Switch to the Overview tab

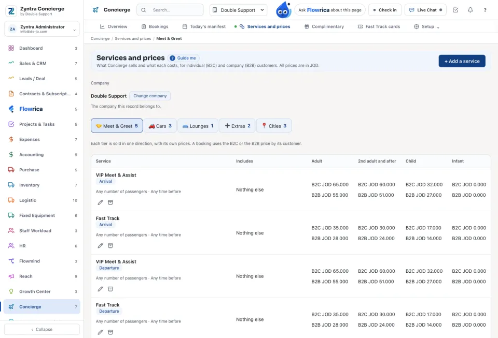(x=114, y=26)
